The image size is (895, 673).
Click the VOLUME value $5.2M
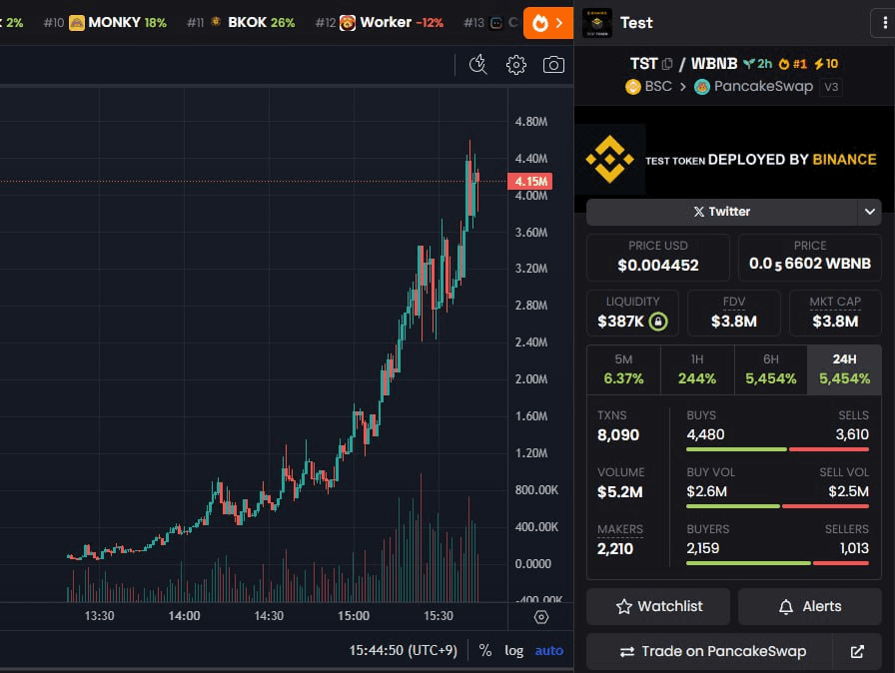click(x=620, y=492)
